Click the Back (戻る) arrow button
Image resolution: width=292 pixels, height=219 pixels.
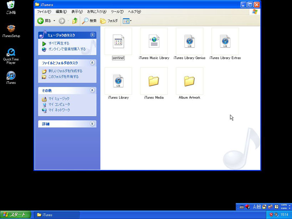point(44,21)
